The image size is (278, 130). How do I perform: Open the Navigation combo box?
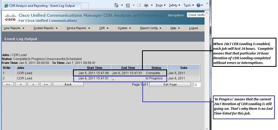pyautogui.click(x=196, y=15)
